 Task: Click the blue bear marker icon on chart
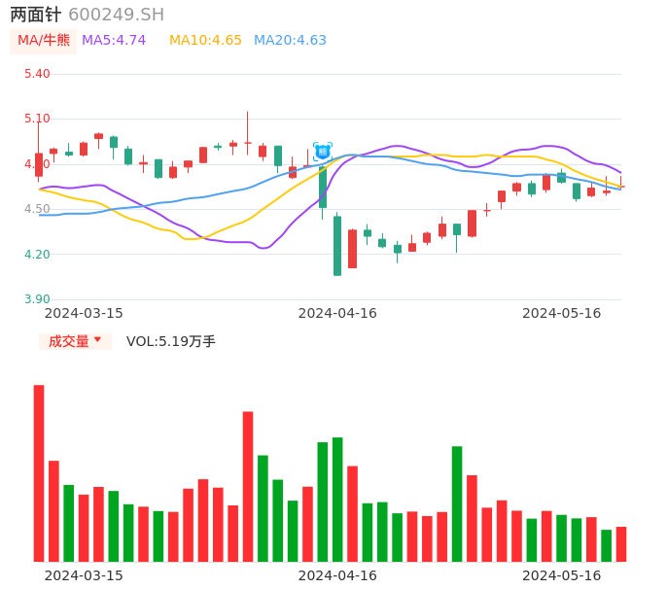pyautogui.click(x=323, y=152)
